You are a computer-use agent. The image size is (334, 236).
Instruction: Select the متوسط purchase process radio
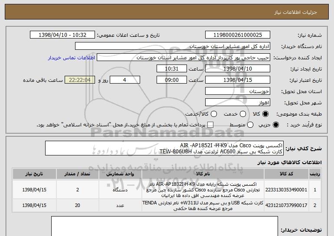250,125
